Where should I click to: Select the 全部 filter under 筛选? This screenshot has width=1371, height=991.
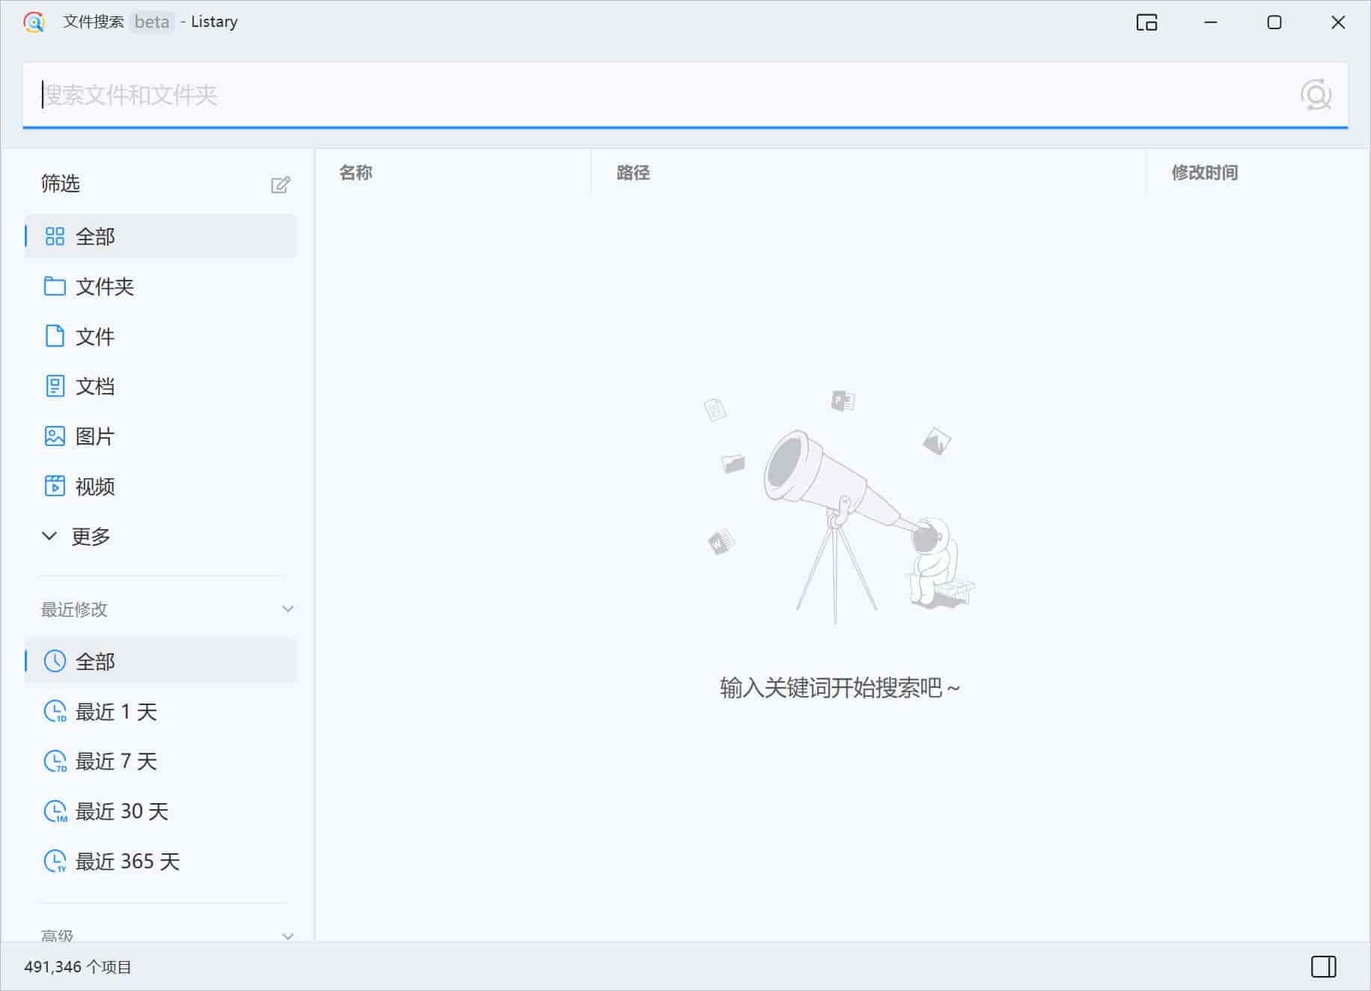pyautogui.click(x=94, y=237)
